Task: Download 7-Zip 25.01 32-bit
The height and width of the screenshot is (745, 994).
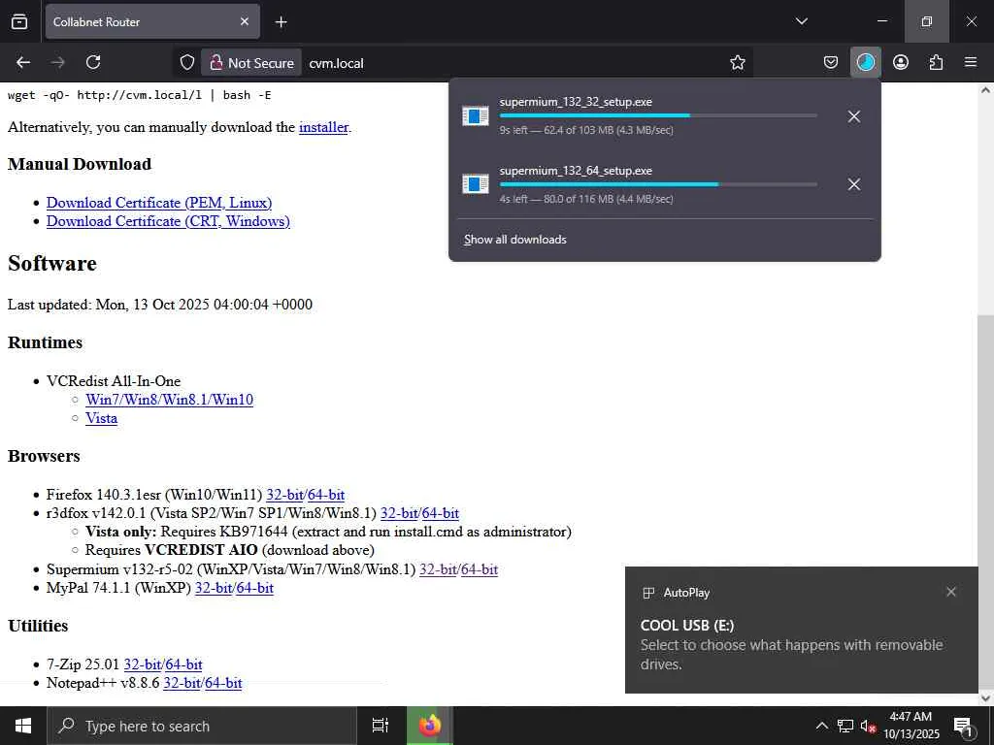Action: tap(143, 664)
